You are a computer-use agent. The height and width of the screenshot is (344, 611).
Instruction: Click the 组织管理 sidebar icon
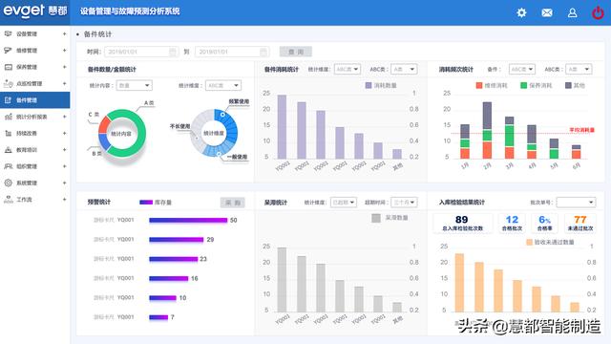pyautogui.click(x=8, y=166)
